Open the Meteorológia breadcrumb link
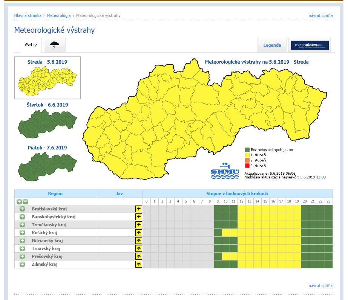348x300 pixels. 59,15
